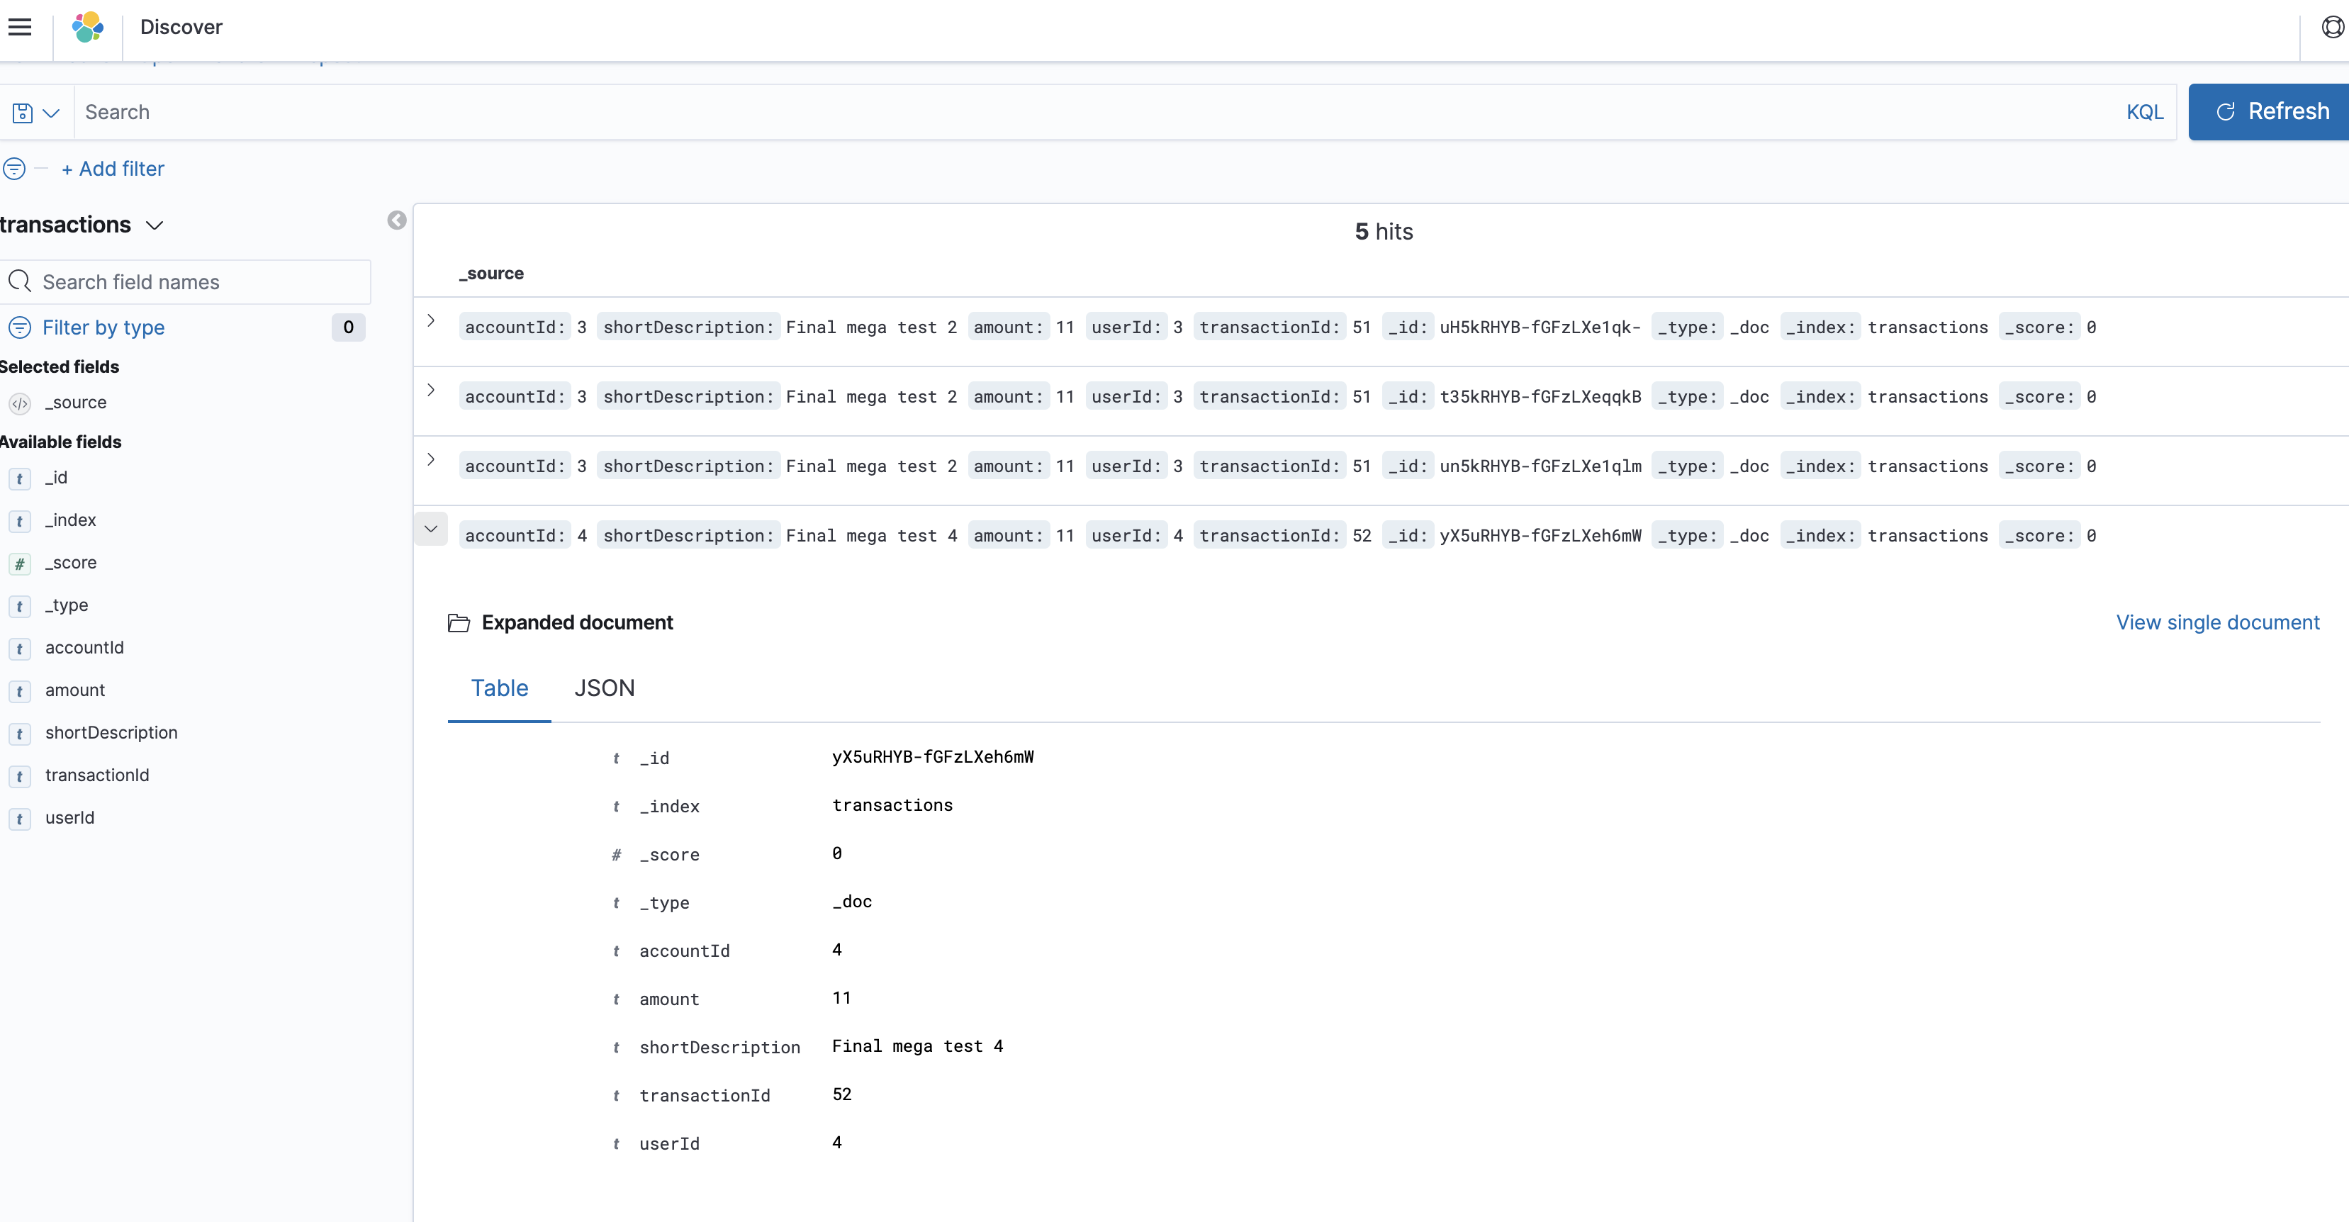
Task: Click Add filter button
Action: coord(111,168)
